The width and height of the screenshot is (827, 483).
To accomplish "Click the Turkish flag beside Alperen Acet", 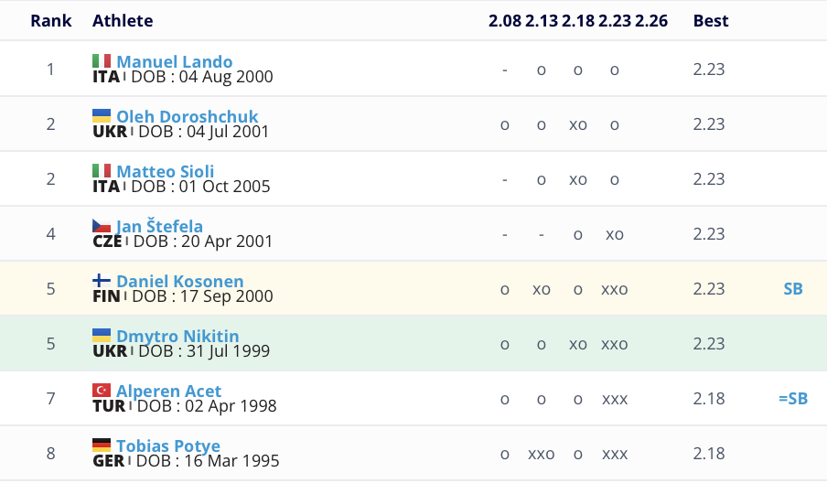I will coord(102,391).
